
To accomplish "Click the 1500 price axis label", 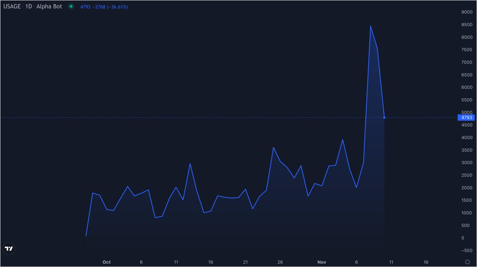I will pyautogui.click(x=467, y=200).
